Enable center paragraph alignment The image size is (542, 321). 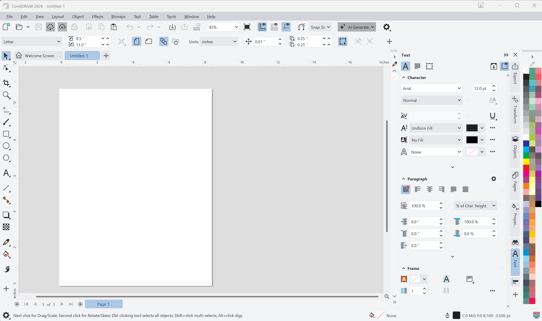click(x=430, y=190)
